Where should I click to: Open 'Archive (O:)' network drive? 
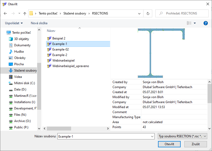[x=20, y=121]
